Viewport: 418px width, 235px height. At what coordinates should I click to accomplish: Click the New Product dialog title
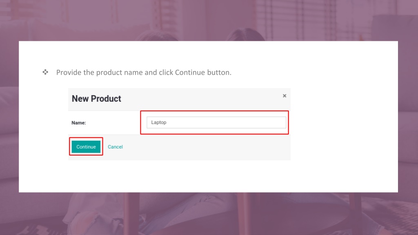96,99
